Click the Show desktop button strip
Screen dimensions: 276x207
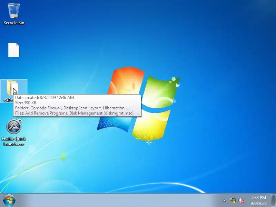[x=274, y=200]
